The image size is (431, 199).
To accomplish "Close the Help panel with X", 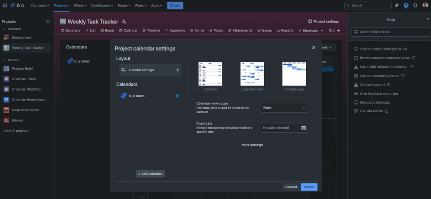I will pos(428,19).
